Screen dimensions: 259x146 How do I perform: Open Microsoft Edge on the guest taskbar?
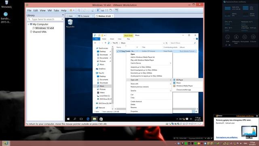click(x=88, y=119)
